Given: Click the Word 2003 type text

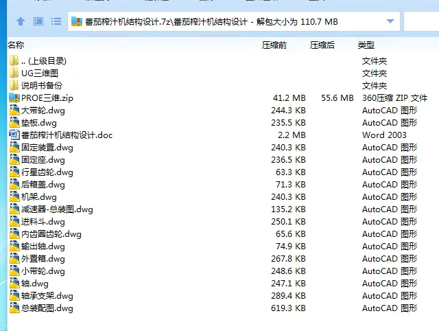Looking at the screenshot, I should pyautogui.click(x=384, y=135).
